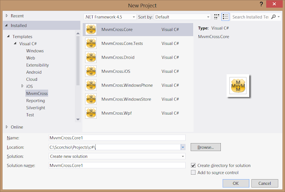This screenshot has width=285, height=192.
Task: Select Reporting template category
Action: tap(36, 100)
